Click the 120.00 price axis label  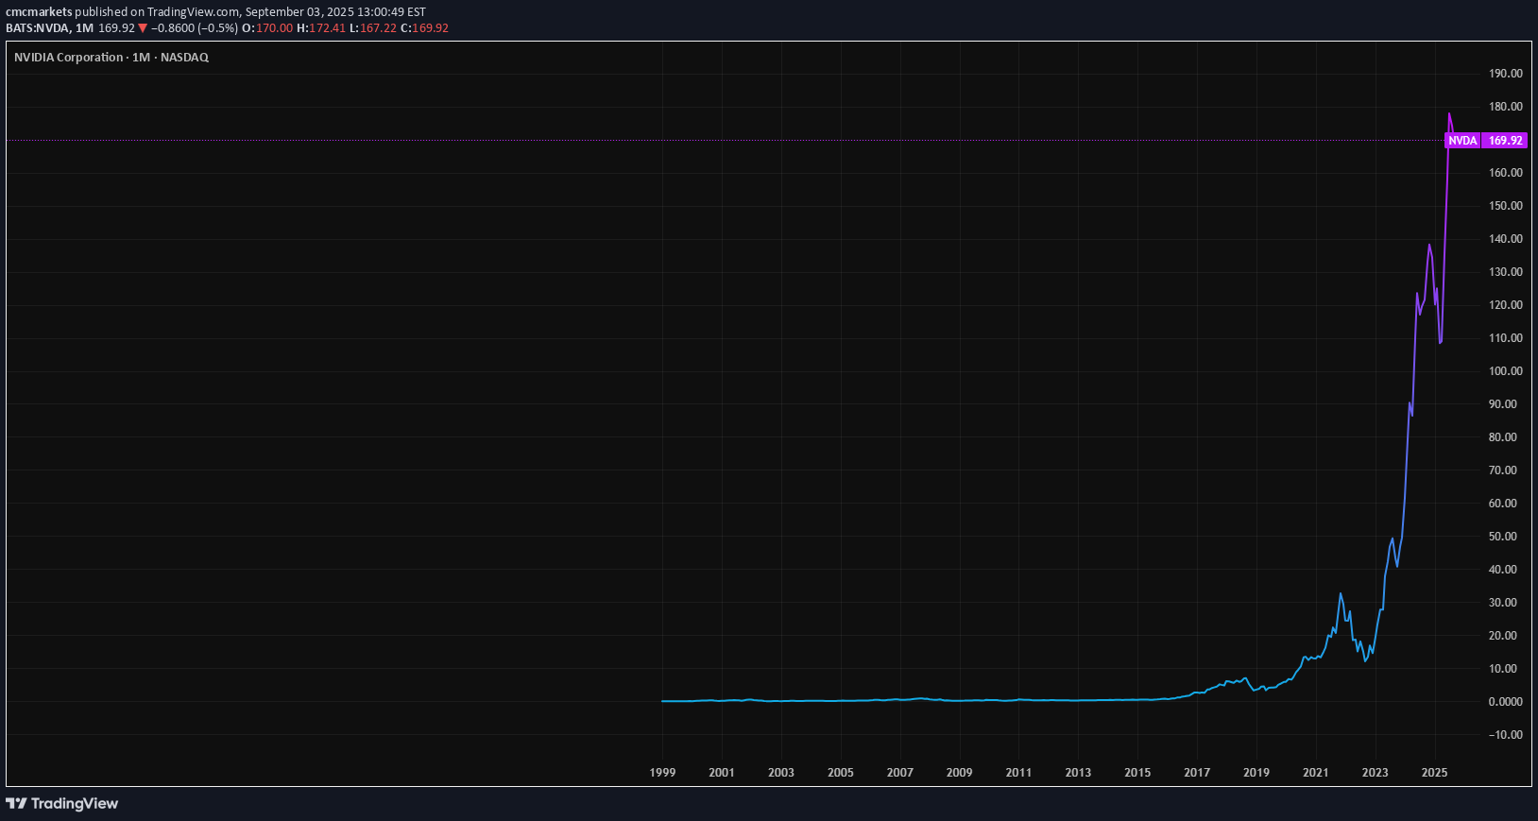(1506, 305)
